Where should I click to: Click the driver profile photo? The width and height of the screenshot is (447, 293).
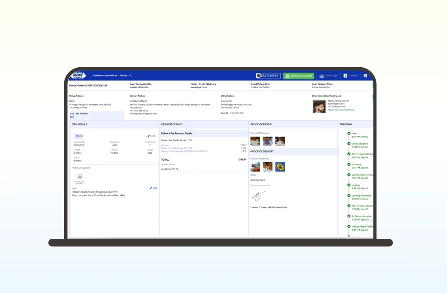[x=319, y=107]
